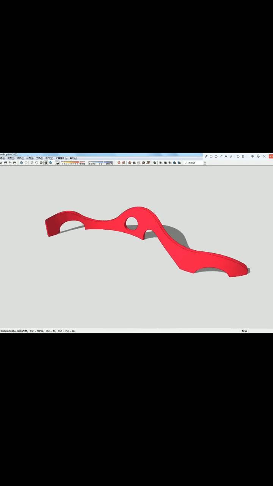
Task: Click the house-shaped view icon in toolbar
Action: tap(10, 163)
